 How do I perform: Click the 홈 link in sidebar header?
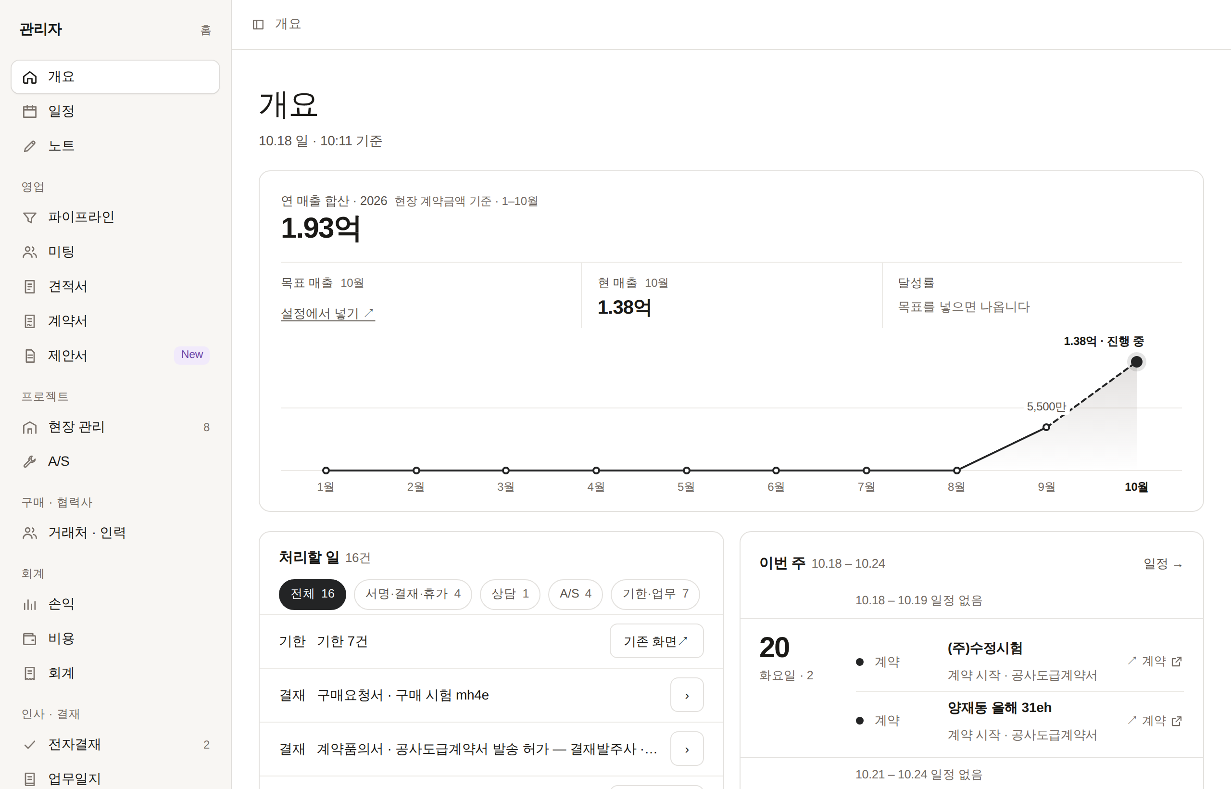pyautogui.click(x=206, y=30)
